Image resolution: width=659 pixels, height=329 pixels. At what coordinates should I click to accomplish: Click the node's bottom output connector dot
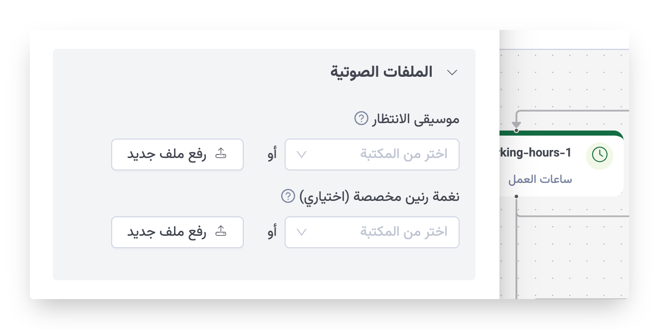tap(516, 196)
